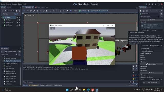Activate the Pan Mode hand tool
Image resolution: width=164 pixels, height=92 pixels.
coord(44,11)
